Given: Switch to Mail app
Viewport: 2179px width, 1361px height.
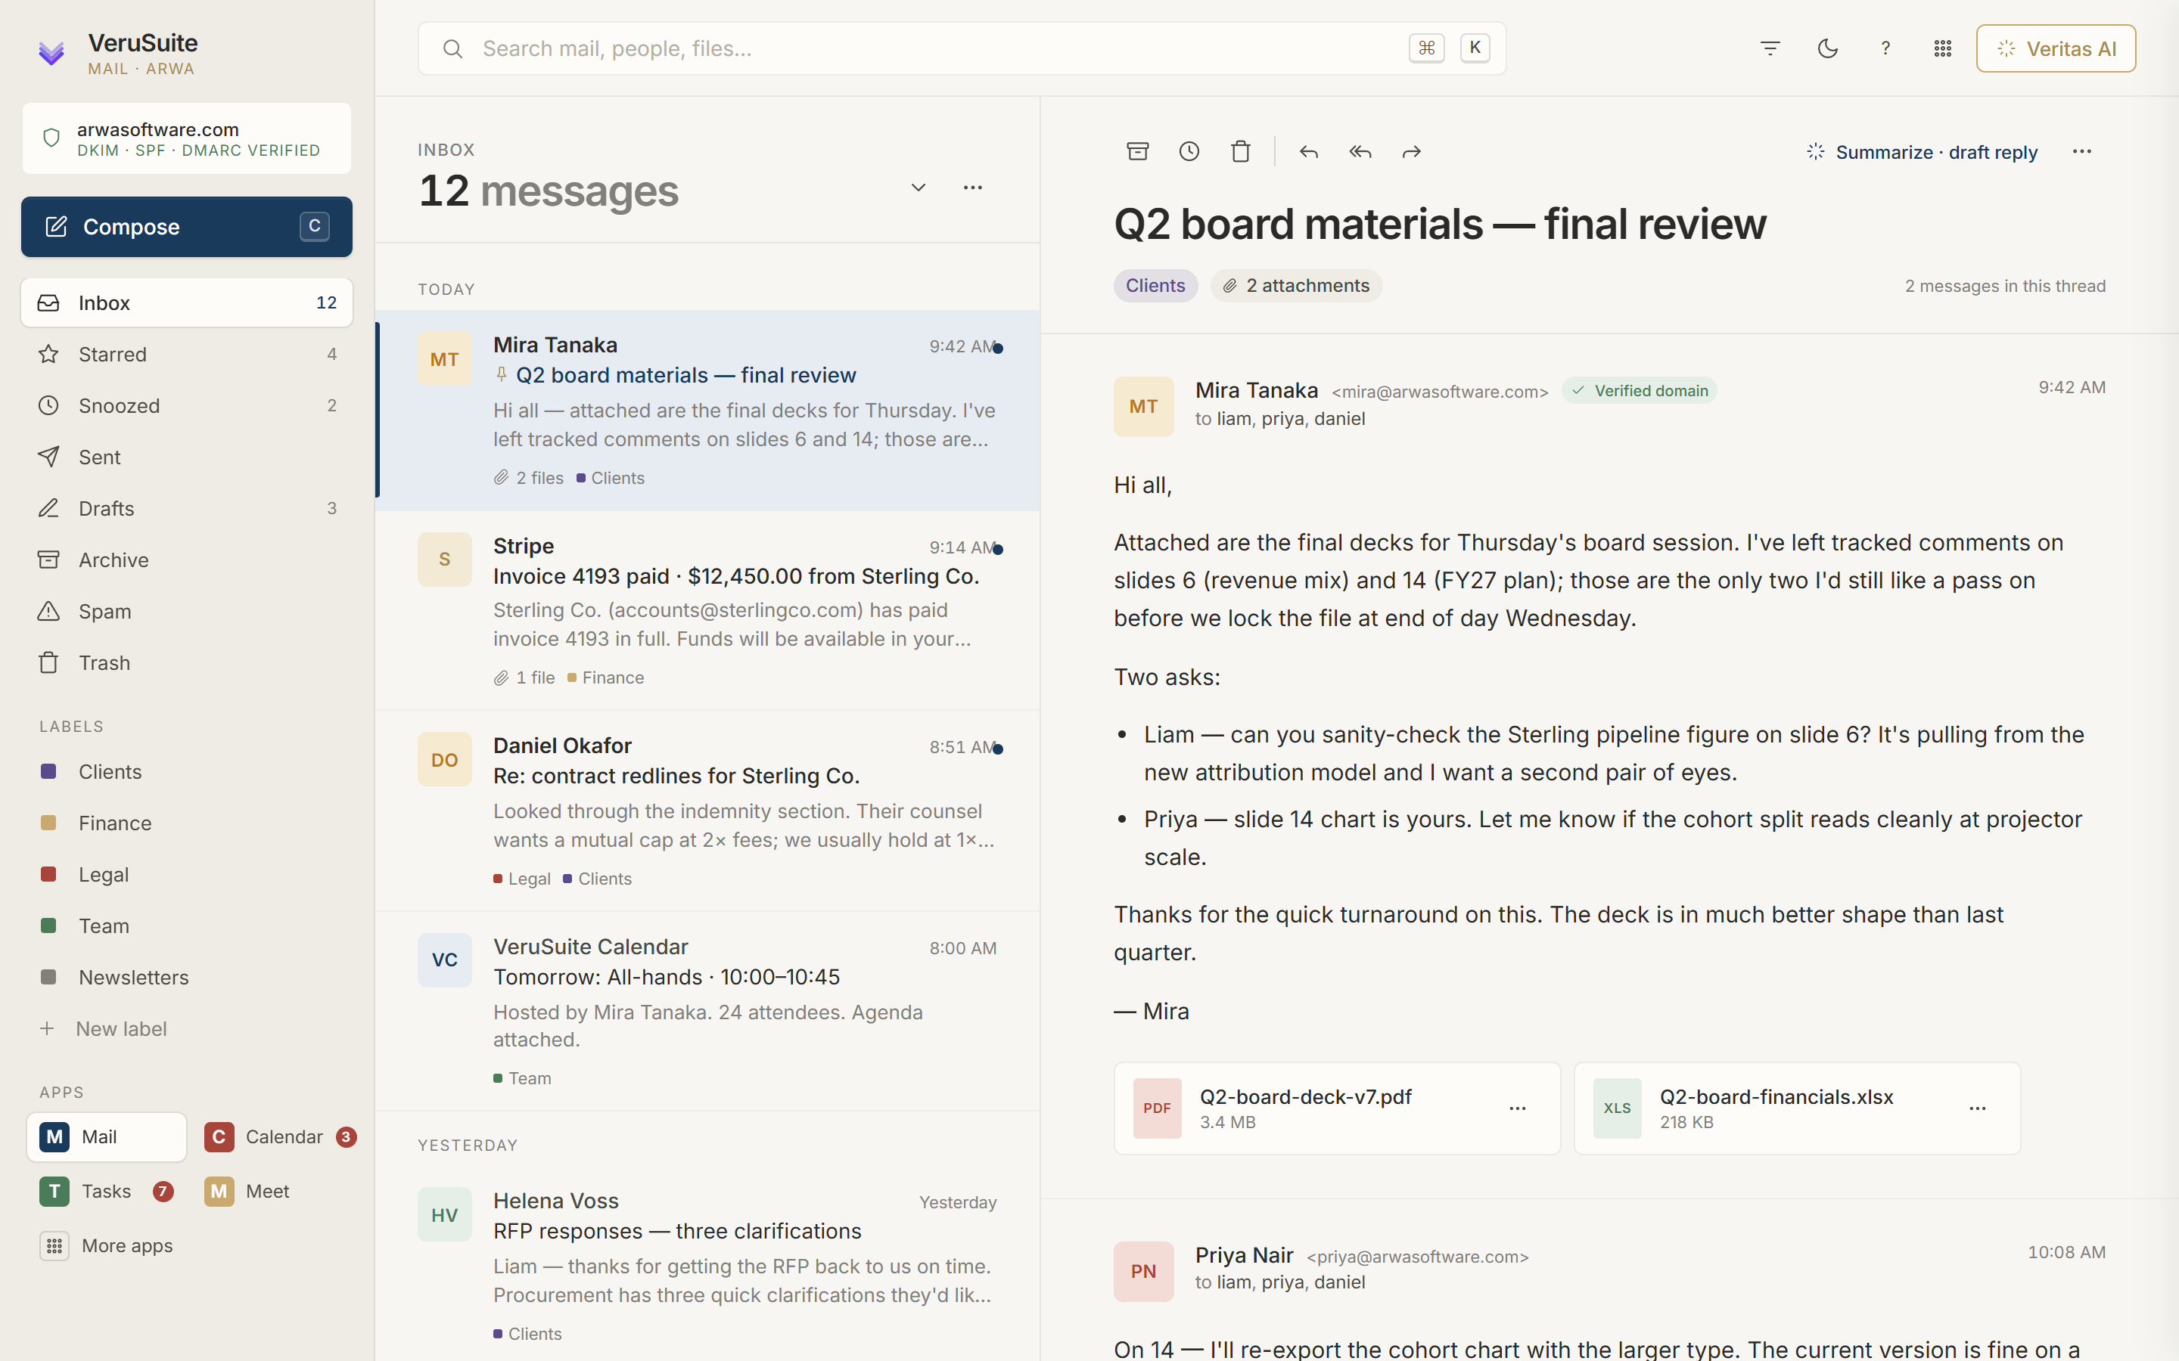Looking at the screenshot, I should point(106,1137).
